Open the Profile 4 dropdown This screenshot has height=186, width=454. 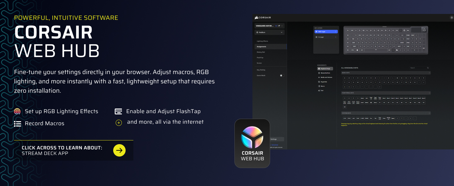coord(269,32)
